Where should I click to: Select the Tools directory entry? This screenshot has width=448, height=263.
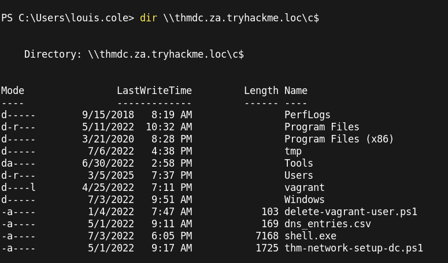coord(298,163)
